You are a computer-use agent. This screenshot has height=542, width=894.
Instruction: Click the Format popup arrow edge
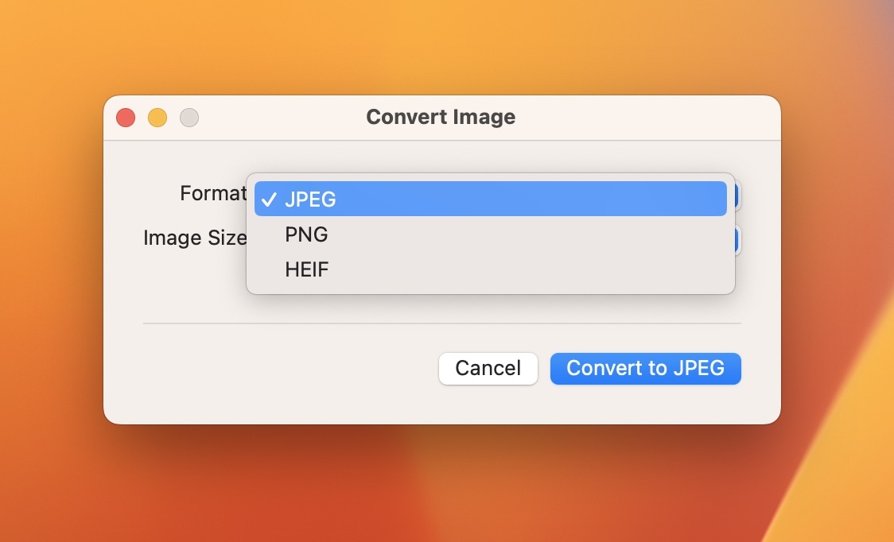[738, 196]
